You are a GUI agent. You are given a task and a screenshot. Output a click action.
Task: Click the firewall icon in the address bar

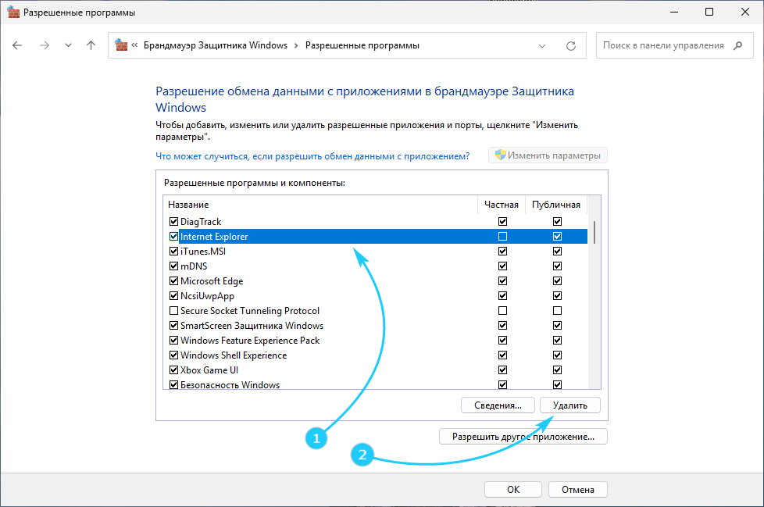pyautogui.click(x=121, y=45)
